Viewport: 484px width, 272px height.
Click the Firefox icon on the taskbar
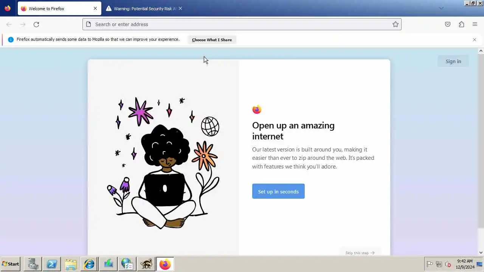(165, 264)
